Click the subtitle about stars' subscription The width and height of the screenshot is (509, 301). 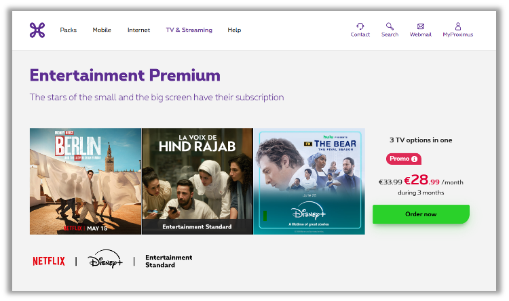point(157,98)
